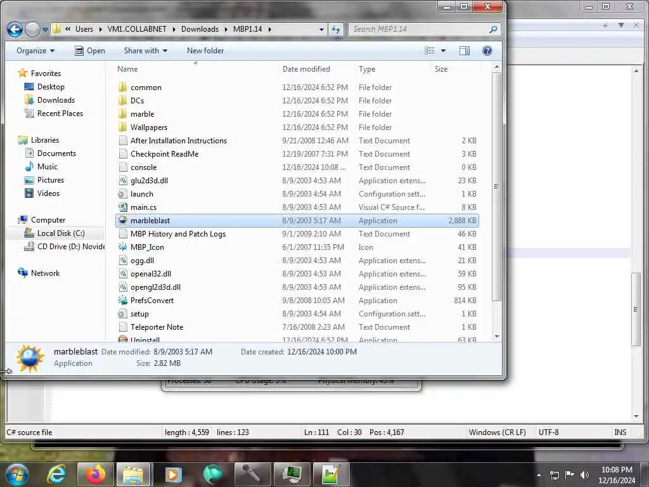This screenshot has height=487, width=649.
Task: Select the Checkpoint ReadMe file
Action: point(164,153)
